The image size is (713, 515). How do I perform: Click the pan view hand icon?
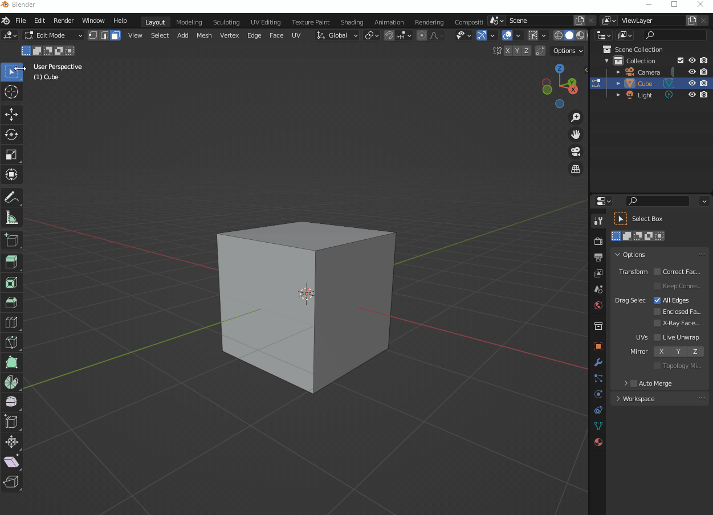point(576,134)
